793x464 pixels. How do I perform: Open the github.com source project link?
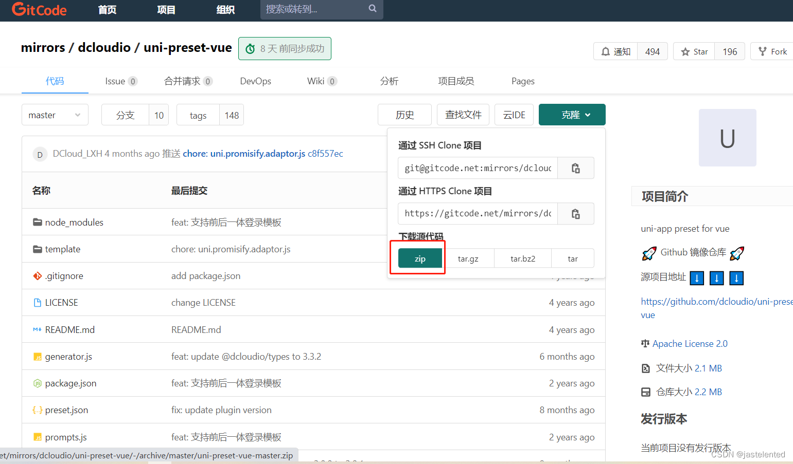(717, 308)
